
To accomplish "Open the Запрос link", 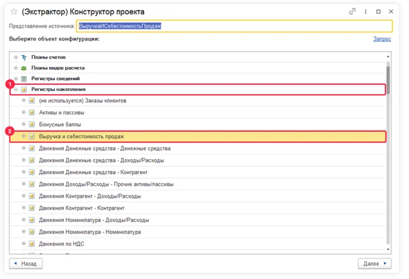I will (382, 39).
